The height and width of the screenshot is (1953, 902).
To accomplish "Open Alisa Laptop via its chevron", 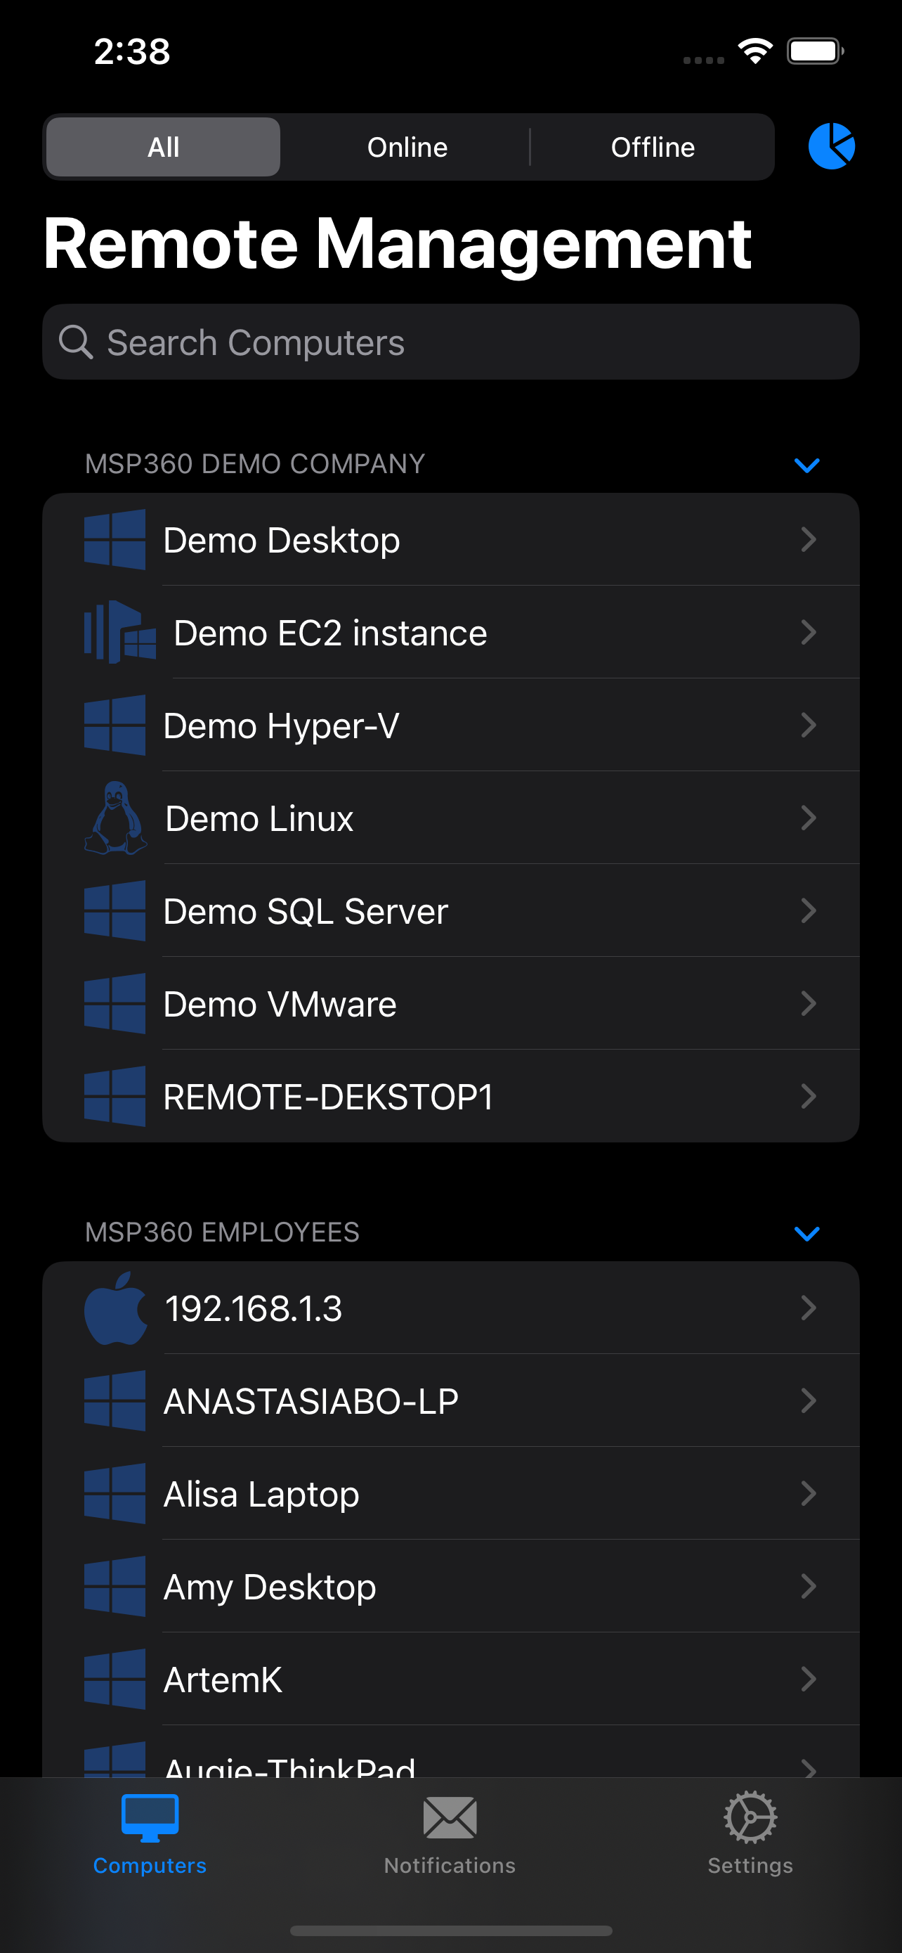I will pyautogui.click(x=808, y=1493).
